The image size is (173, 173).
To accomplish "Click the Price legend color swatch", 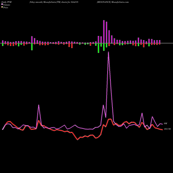I will click(x=2, y=7).
